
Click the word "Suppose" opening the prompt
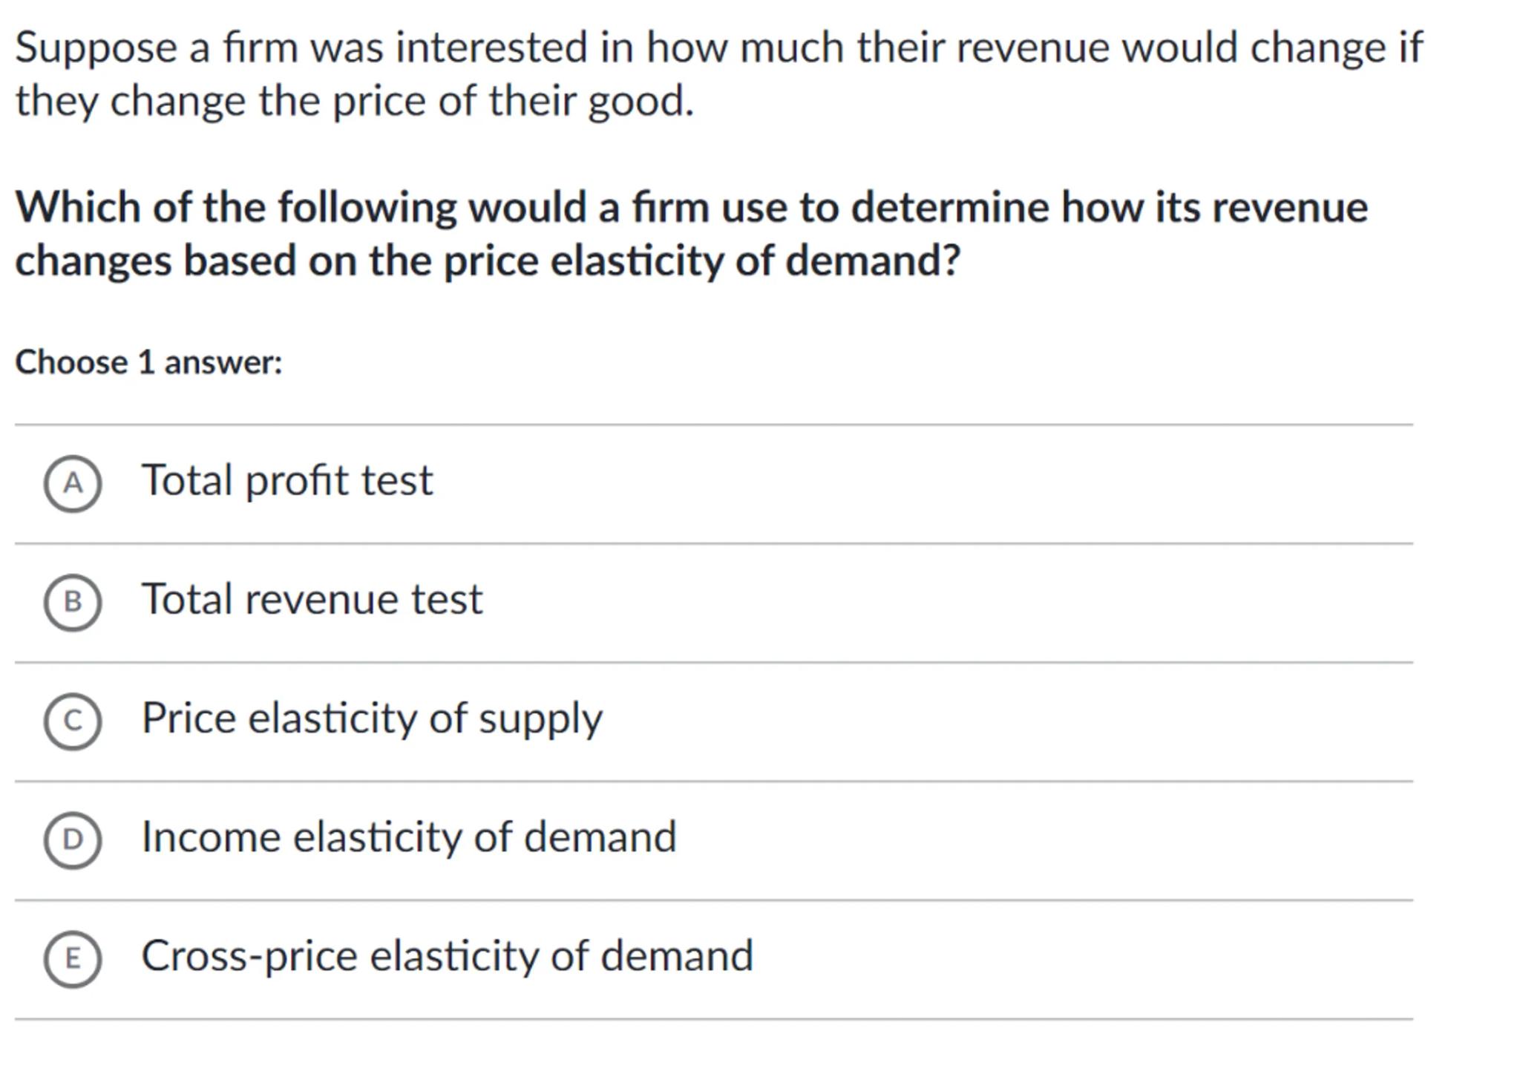point(96,48)
